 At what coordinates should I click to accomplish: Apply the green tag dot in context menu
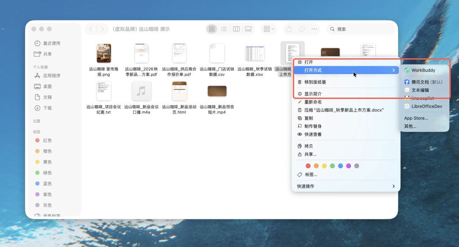click(x=332, y=166)
